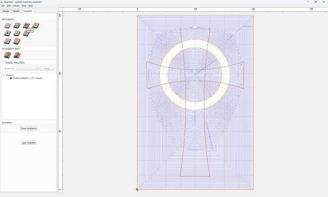
Task: Switch to the Model tab
Action: (x=16, y=11)
